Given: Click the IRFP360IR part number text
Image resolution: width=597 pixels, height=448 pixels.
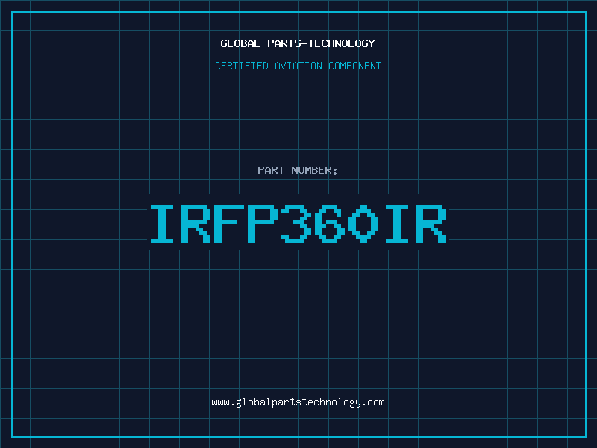Looking at the screenshot, I should (x=298, y=224).
